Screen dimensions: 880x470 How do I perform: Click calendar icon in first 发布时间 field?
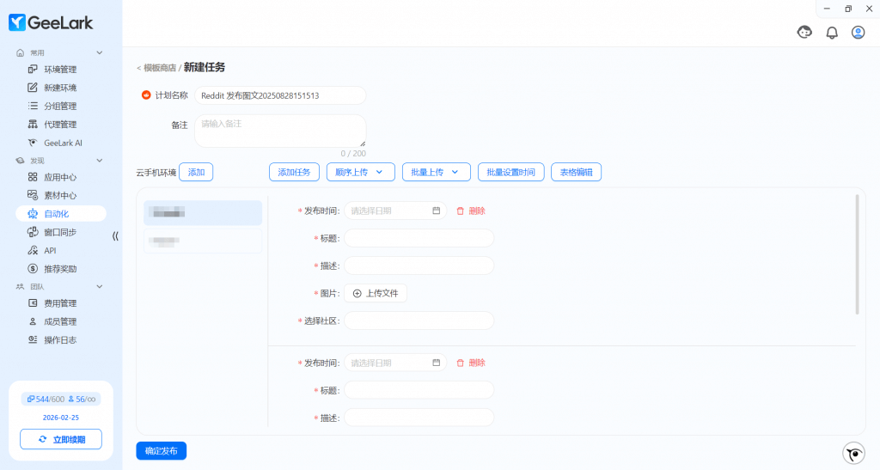(x=437, y=211)
